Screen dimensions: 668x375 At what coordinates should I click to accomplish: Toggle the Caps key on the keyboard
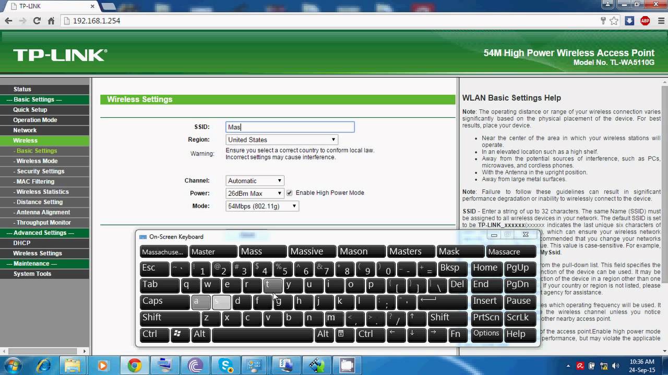165,301
